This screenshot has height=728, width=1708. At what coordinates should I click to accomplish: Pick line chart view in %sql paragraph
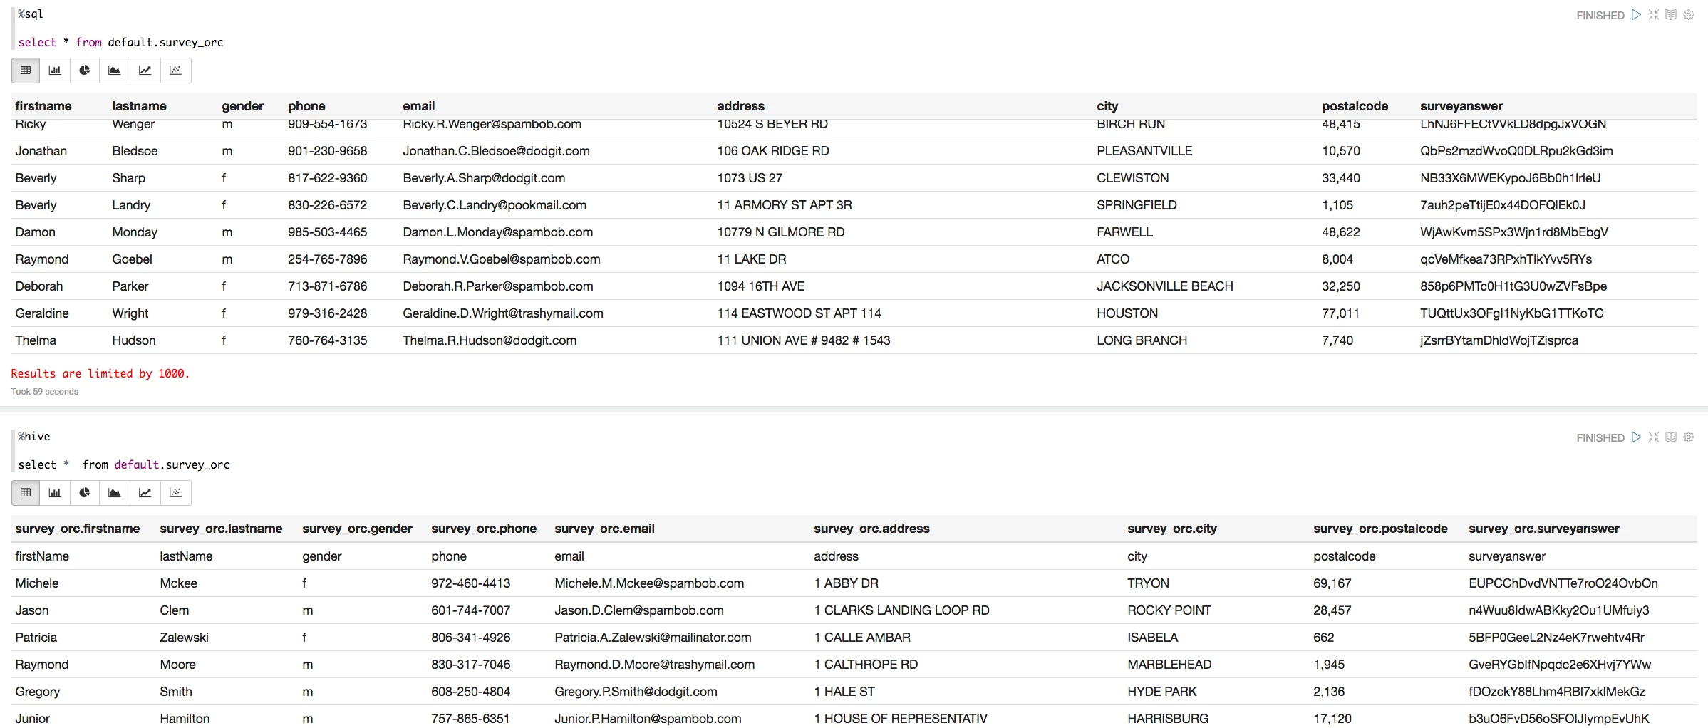tap(145, 71)
